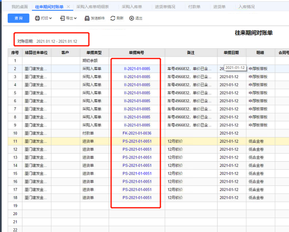Select row number 19
This screenshot has height=232, width=289.
[x=15, y=206]
